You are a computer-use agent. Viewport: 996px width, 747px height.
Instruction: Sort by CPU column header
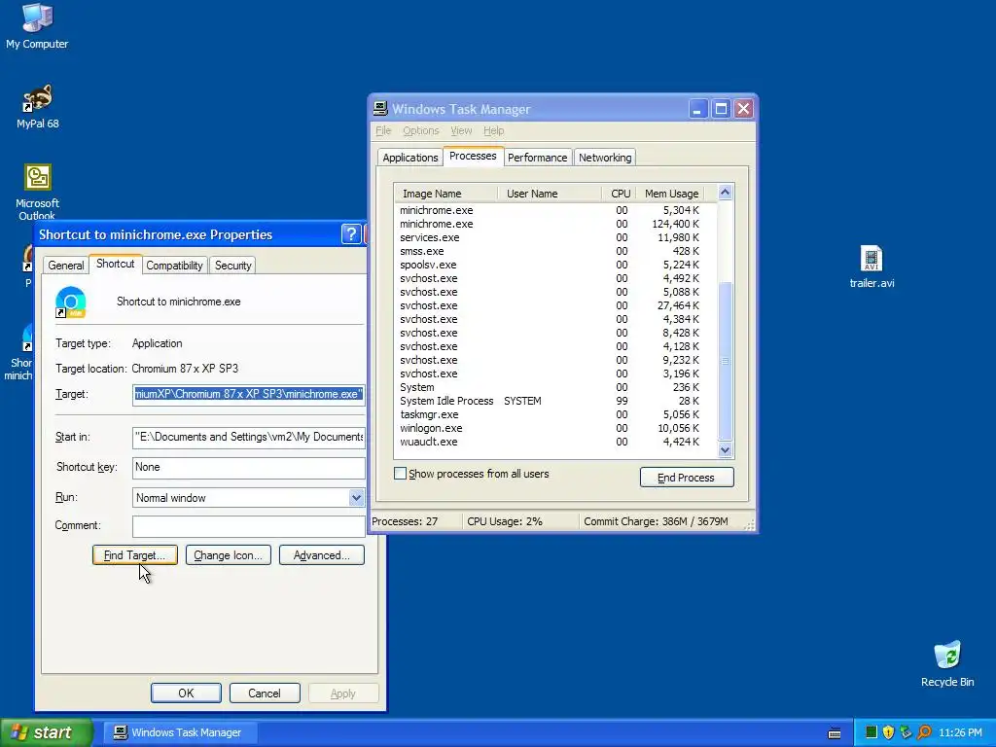[x=620, y=194]
